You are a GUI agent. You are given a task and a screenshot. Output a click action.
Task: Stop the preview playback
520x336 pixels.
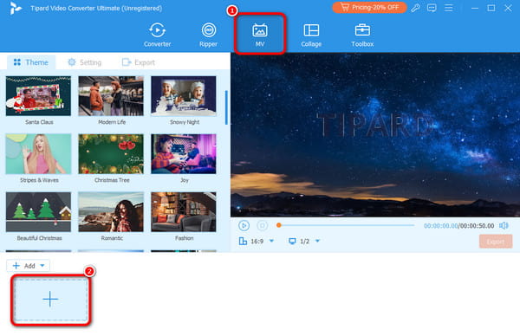pyautogui.click(x=263, y=226)
